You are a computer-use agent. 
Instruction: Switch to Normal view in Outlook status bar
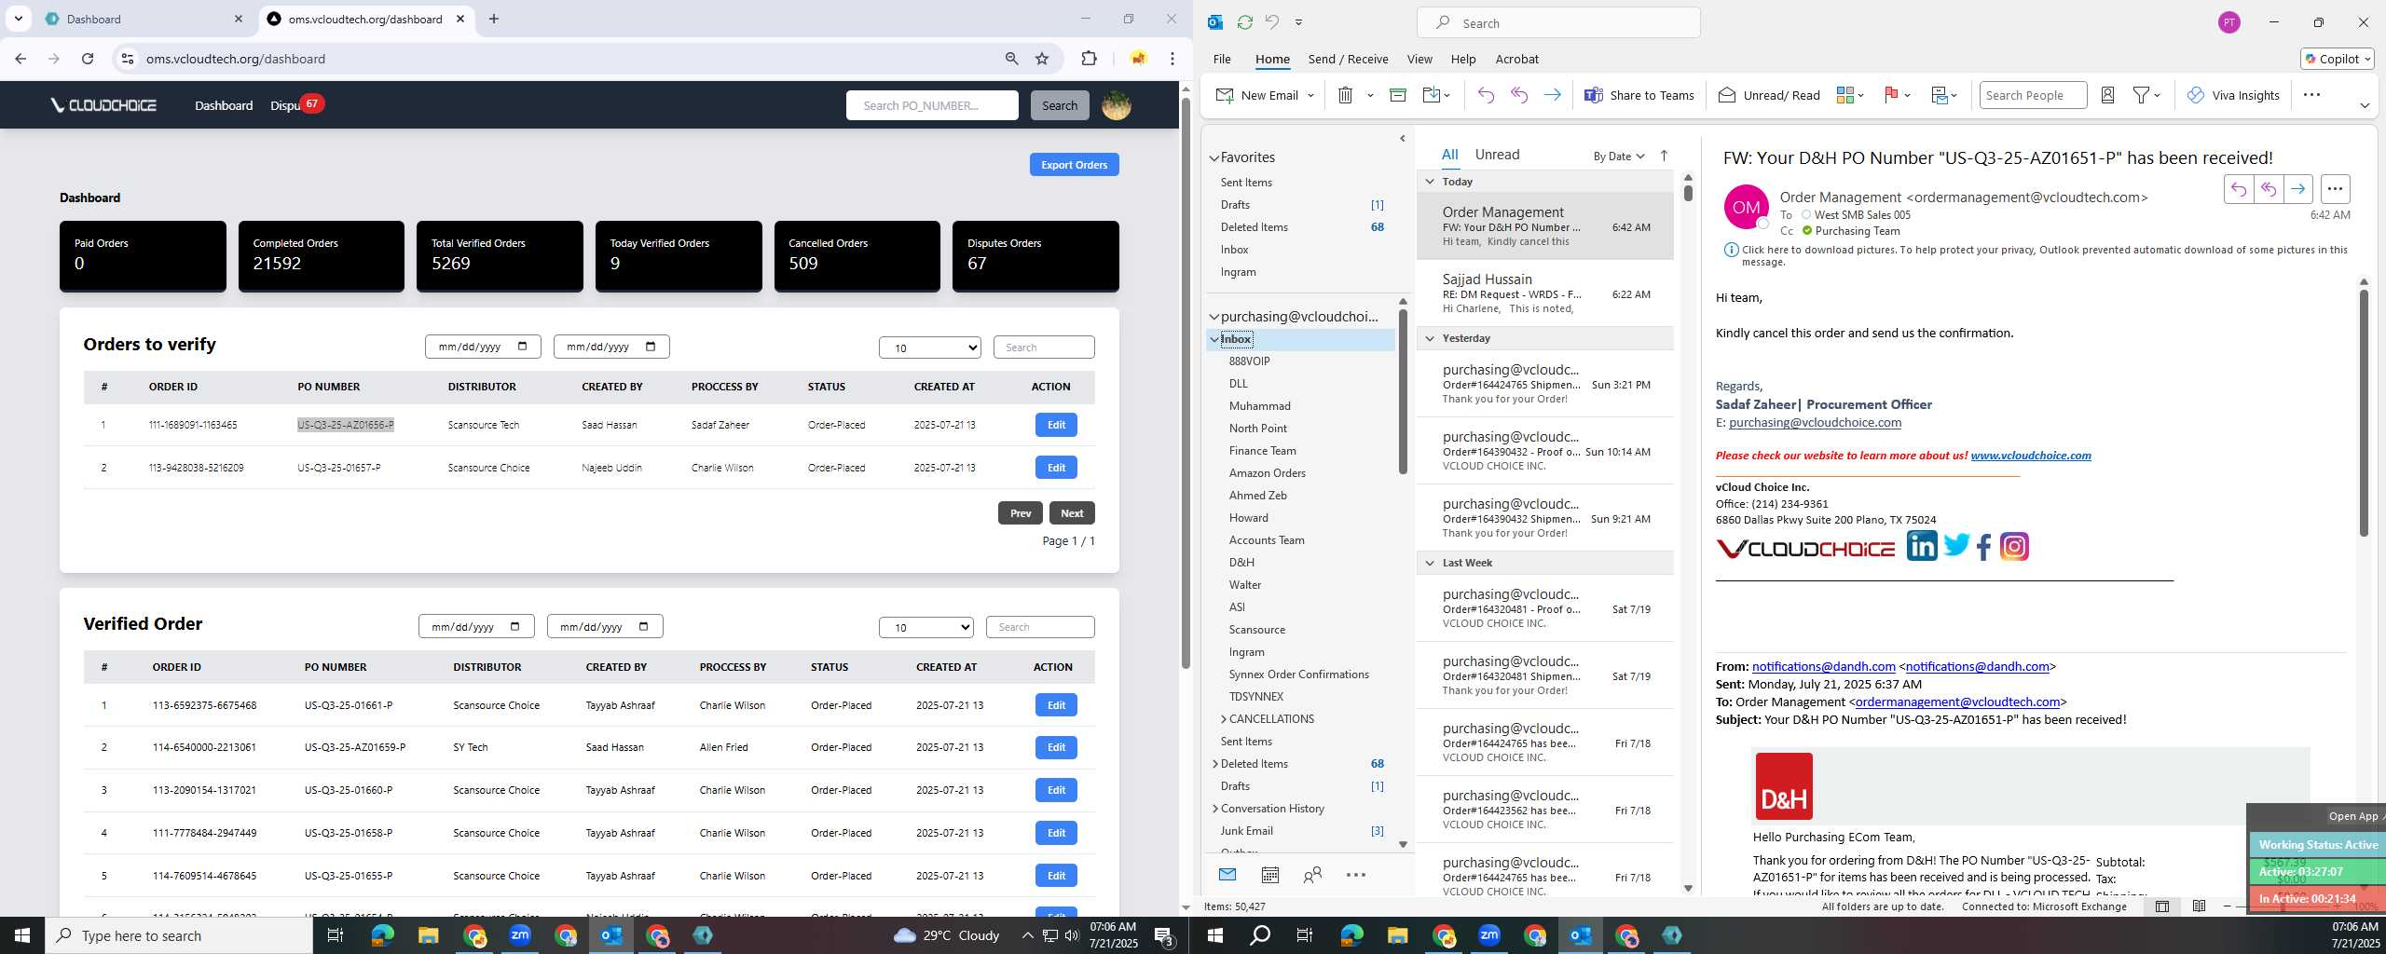(x=2162, y=906)
